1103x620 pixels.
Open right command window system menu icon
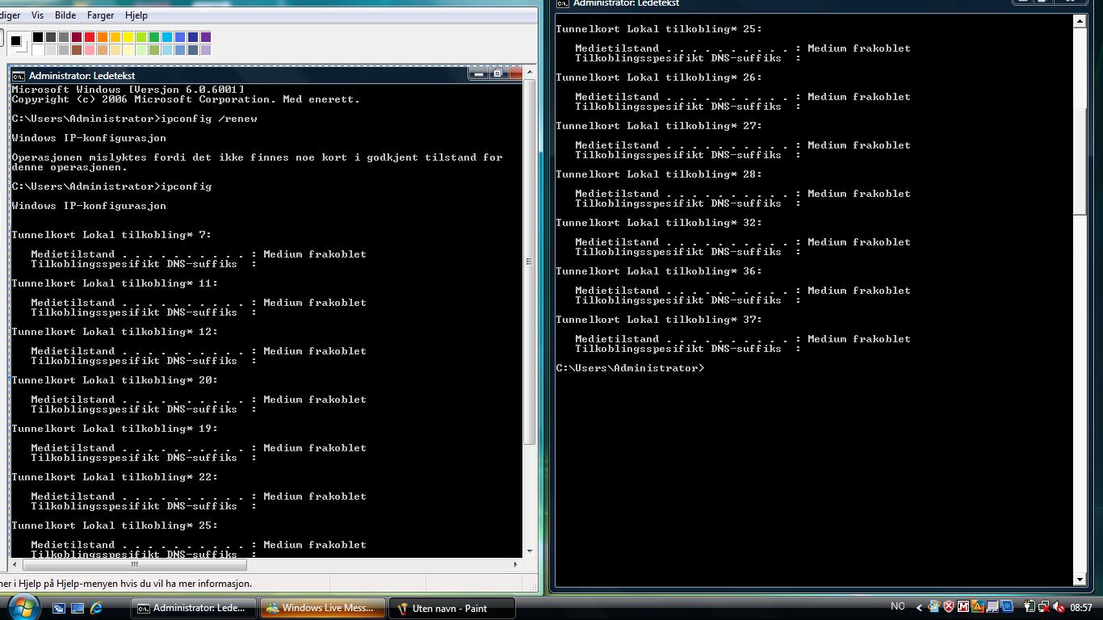[x=563, y=3]
